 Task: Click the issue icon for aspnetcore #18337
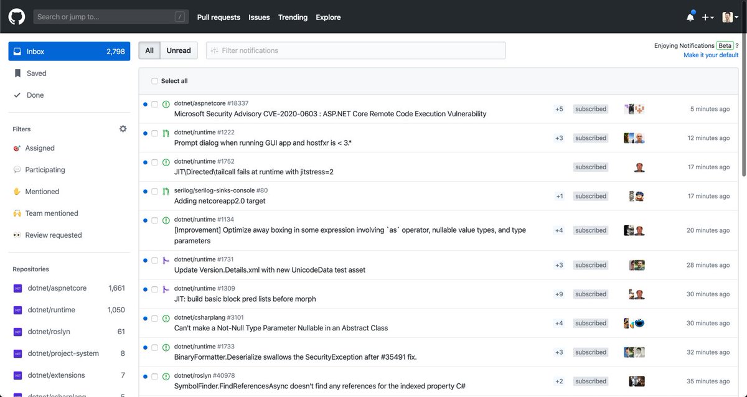coord(166,104)
